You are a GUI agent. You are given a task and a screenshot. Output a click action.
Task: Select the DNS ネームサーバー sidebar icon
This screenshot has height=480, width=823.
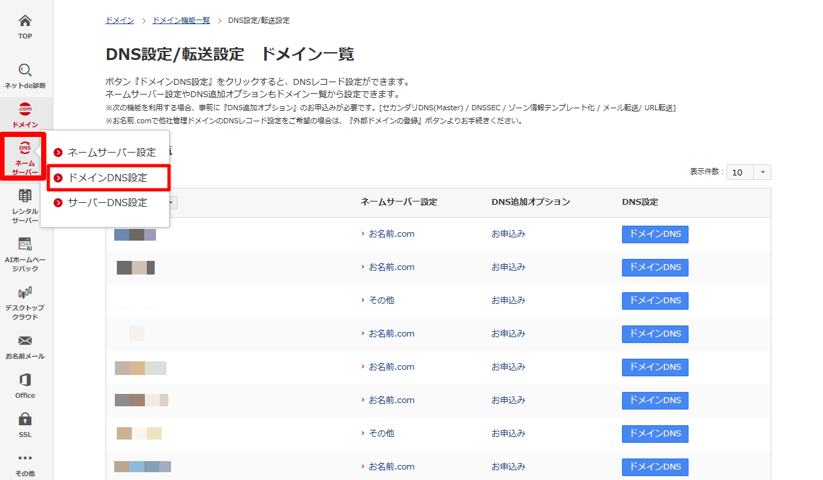tap(25, 149)
